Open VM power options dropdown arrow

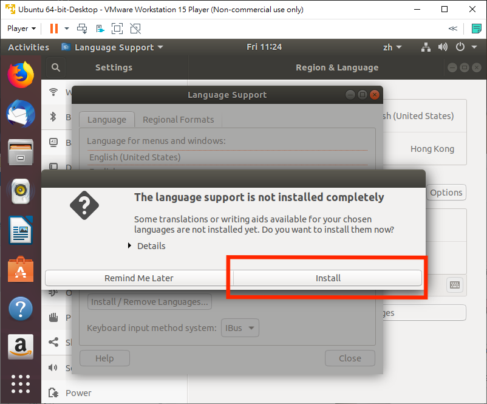coord(67,29)
